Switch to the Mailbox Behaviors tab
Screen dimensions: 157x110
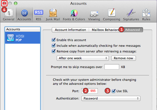point(106,30)
